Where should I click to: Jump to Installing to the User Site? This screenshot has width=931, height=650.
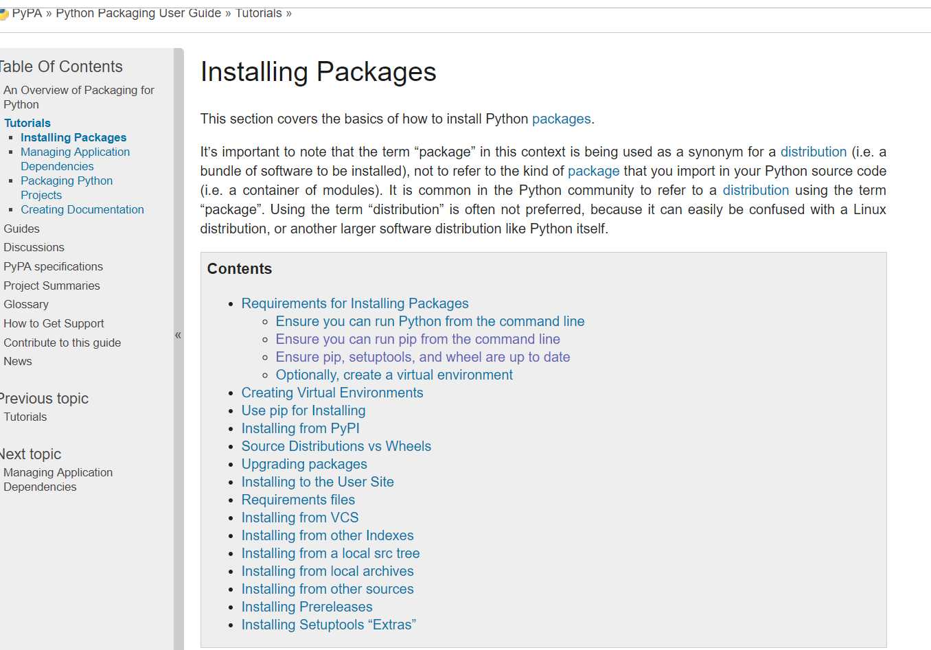tap(318, 482)
